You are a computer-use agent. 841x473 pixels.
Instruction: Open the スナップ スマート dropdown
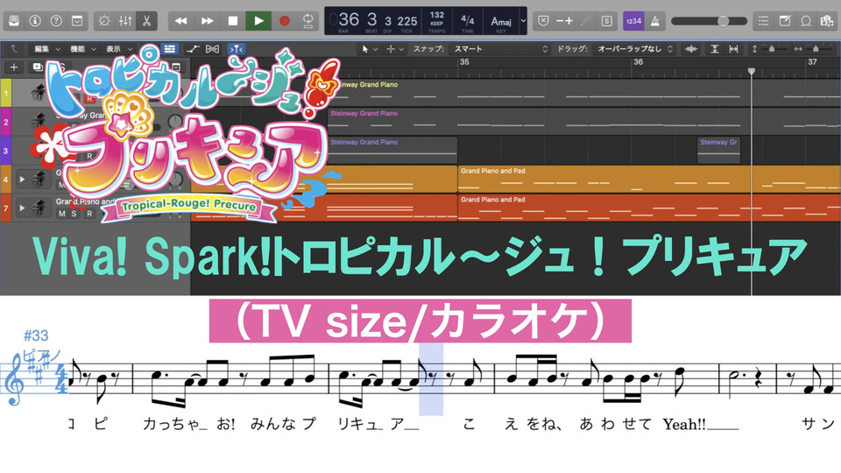(x=501, y=49)
